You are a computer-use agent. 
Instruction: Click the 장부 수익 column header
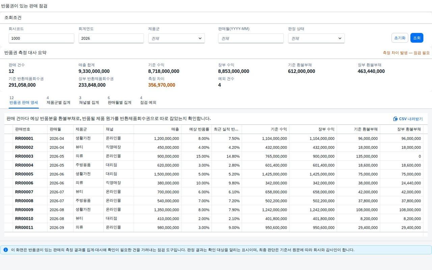tap(313, 129)
